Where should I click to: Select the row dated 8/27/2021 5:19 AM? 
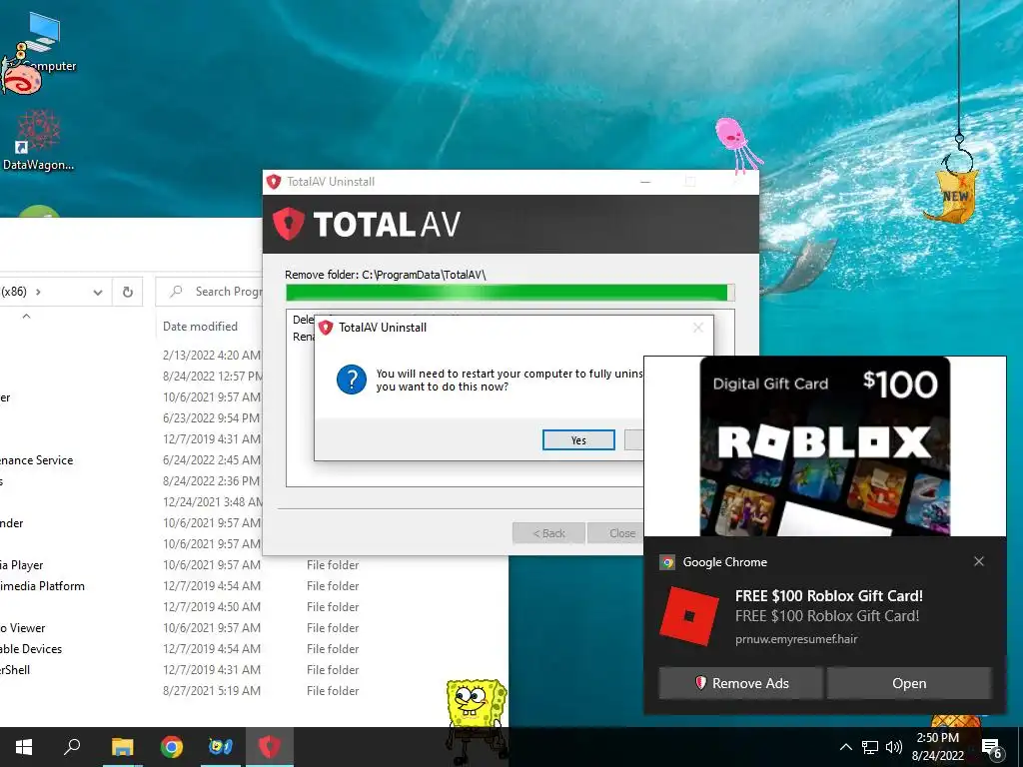(x=255, y=690)
